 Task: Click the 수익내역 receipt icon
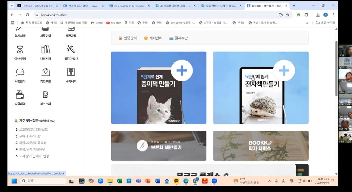[71, 72]
